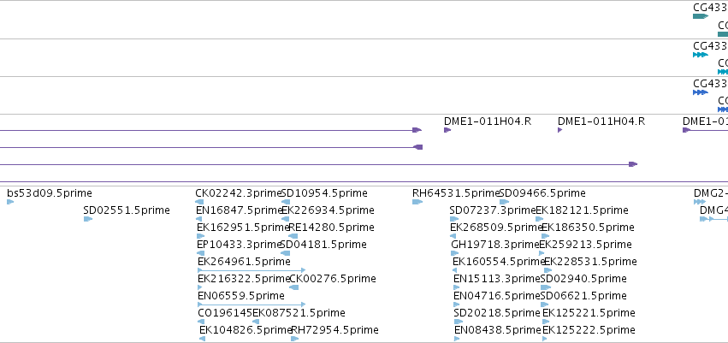Click the EK160554.5prime label
This screenshot has width=728, height=343.
click(x=499, y=262)
